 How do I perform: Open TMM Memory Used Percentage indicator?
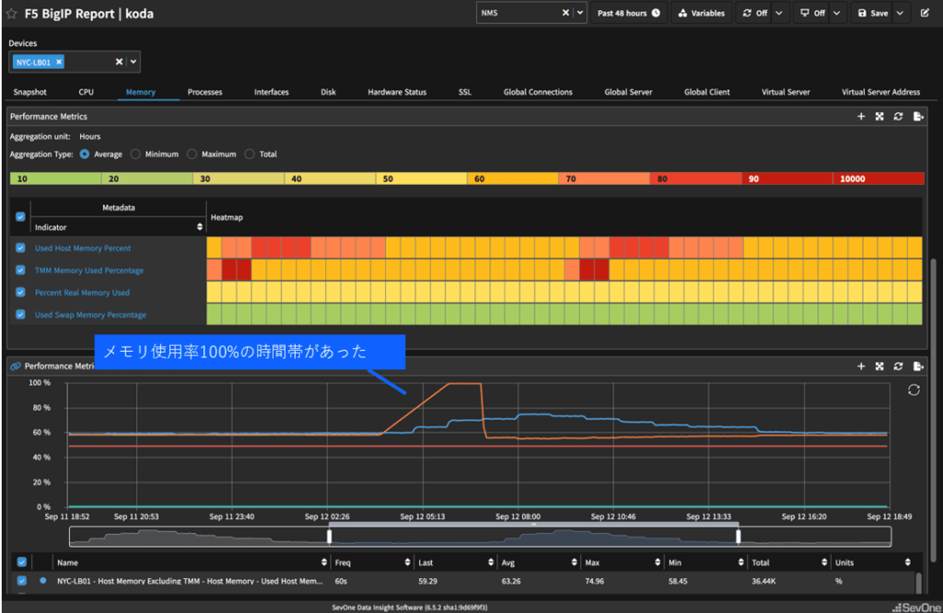click(89, 271)
